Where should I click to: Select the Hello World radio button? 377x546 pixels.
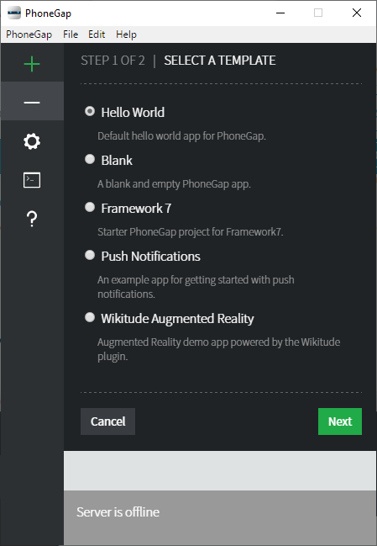90,111
